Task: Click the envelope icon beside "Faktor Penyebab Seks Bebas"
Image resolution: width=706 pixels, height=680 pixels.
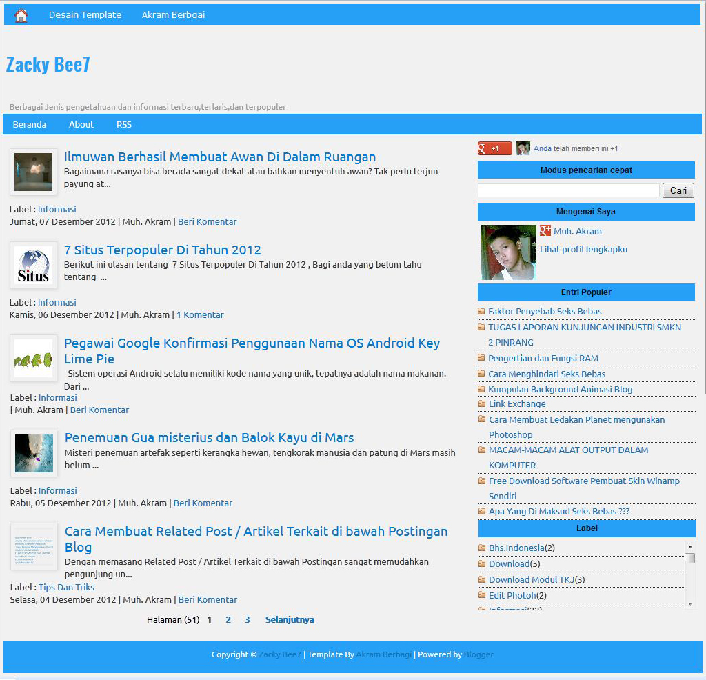Action: [x=481, y=312]
